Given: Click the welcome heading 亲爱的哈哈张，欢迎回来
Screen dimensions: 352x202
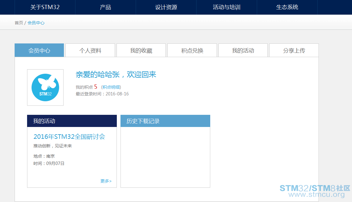Looking at the screenshot, I should click(116, 74).
